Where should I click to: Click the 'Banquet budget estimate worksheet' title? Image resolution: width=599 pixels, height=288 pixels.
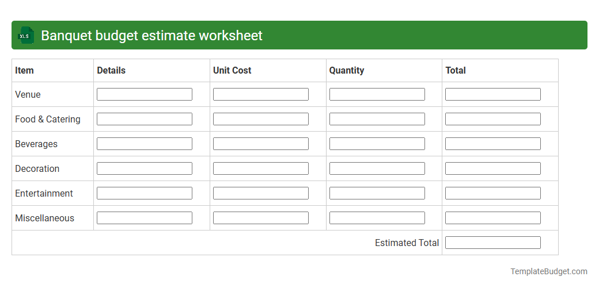pos(151,36)
